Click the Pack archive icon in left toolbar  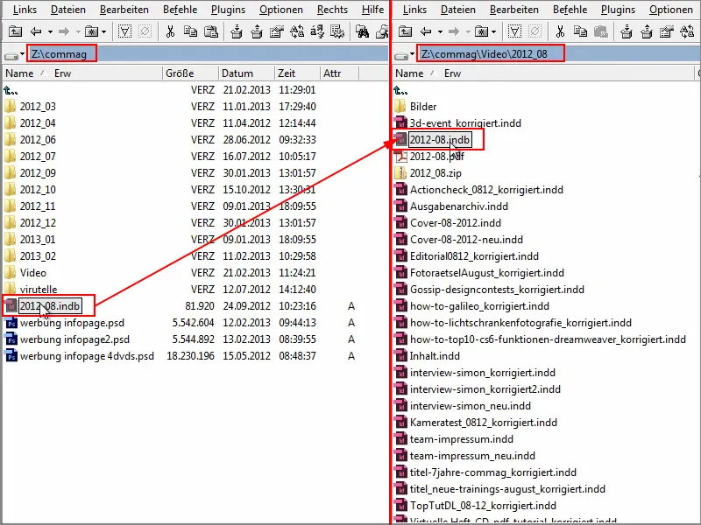(x=237, y=31)
